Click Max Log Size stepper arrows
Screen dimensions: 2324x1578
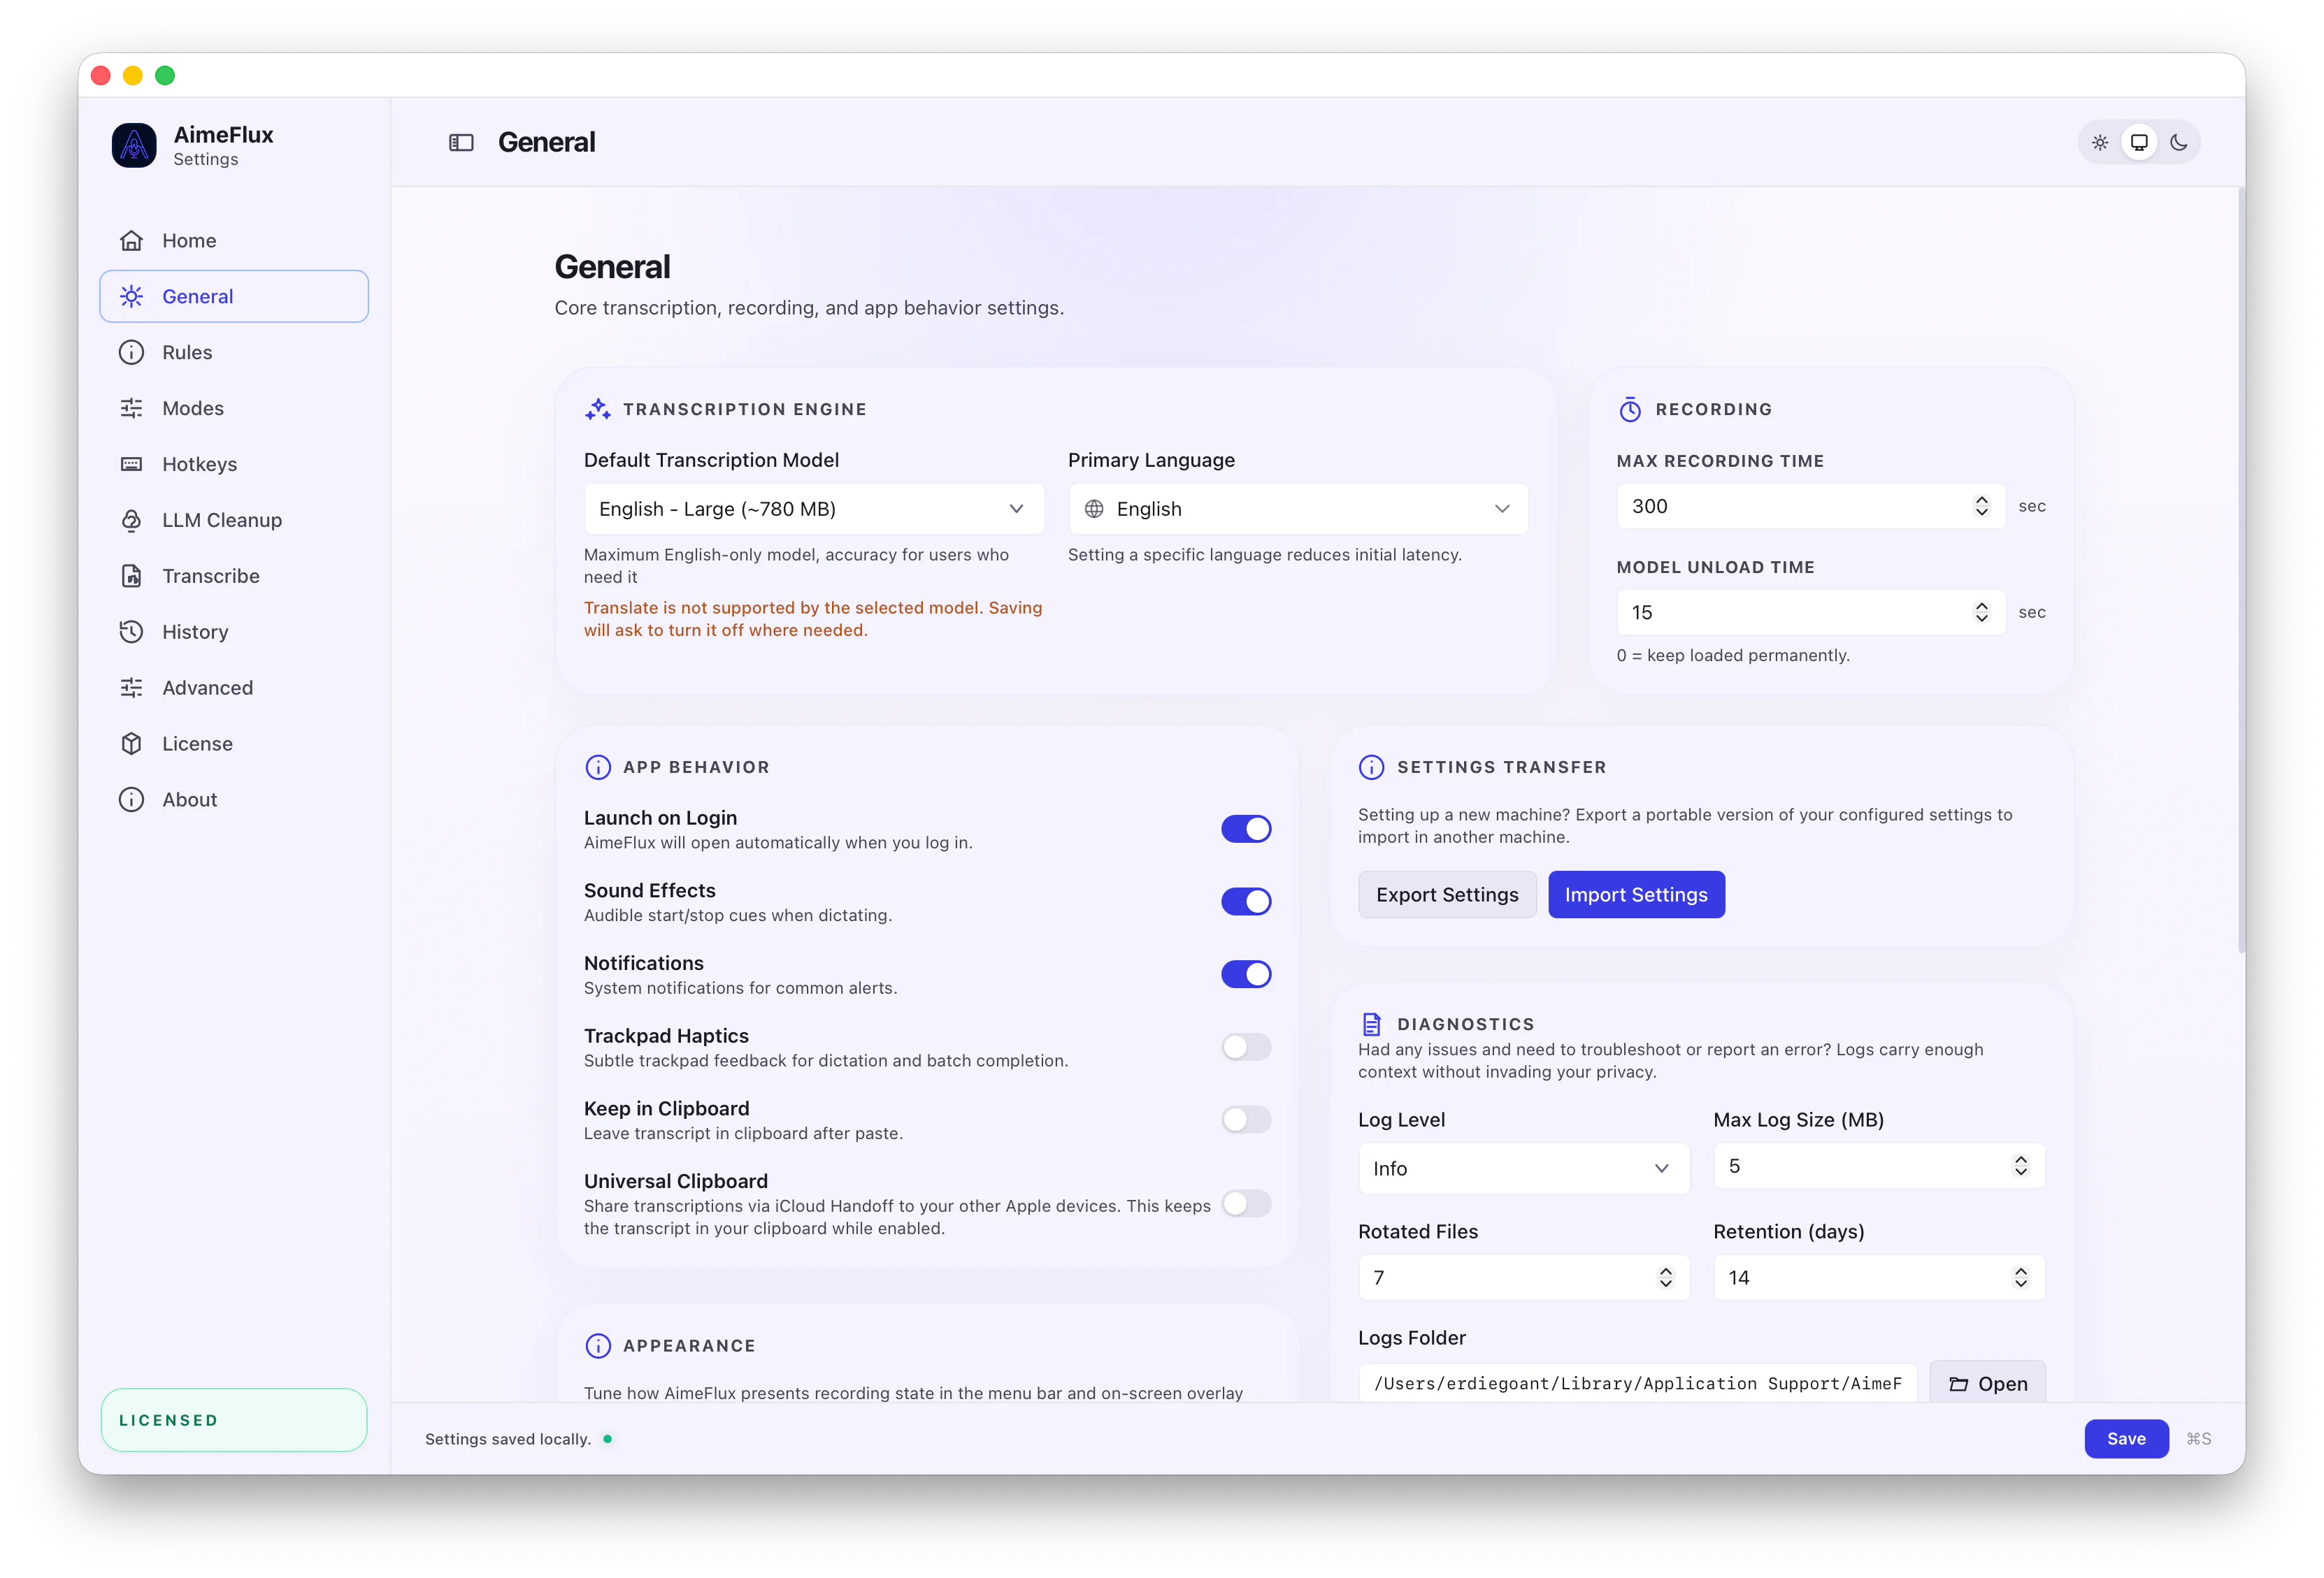[x=2021, y=1166]
